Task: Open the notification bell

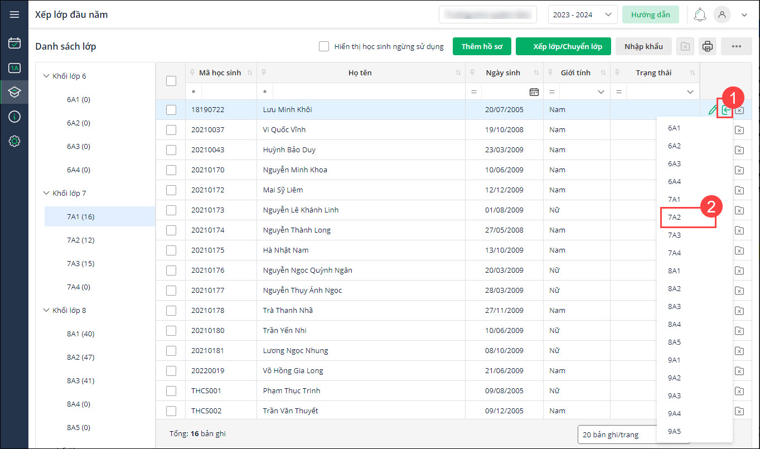Action: point(699,15)
